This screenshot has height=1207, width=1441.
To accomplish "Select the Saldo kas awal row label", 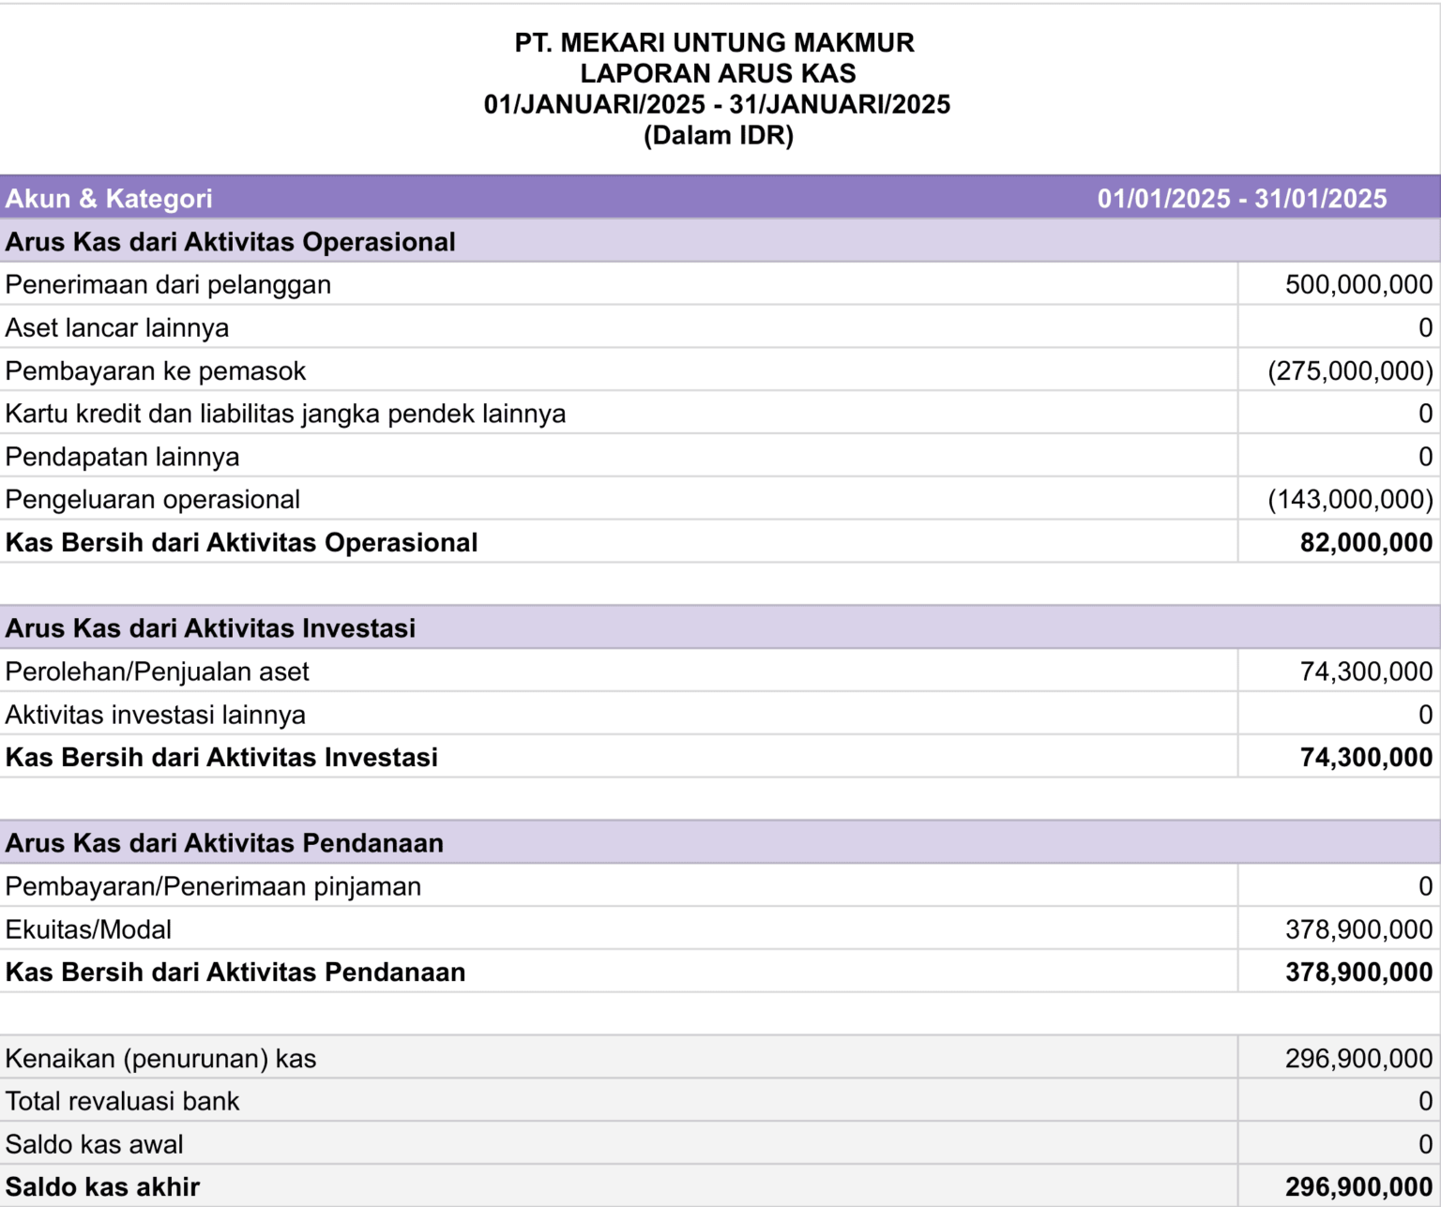I will click(94, 1144).
